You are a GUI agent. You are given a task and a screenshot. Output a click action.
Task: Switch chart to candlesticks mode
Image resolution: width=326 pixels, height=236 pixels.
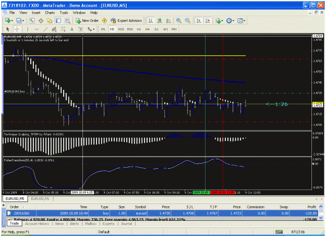click(x=160, y=20)
